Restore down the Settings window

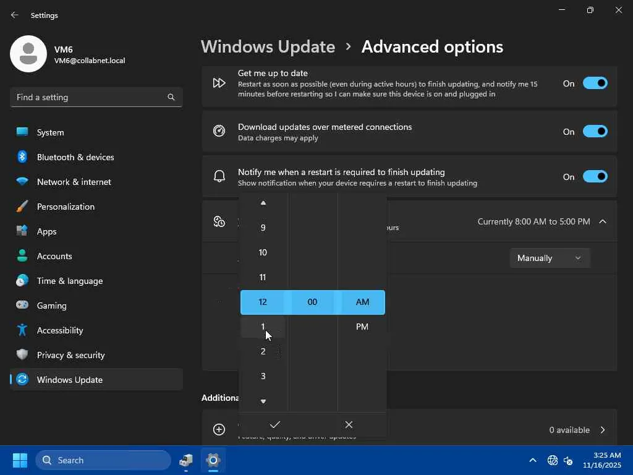pos(590,10)
